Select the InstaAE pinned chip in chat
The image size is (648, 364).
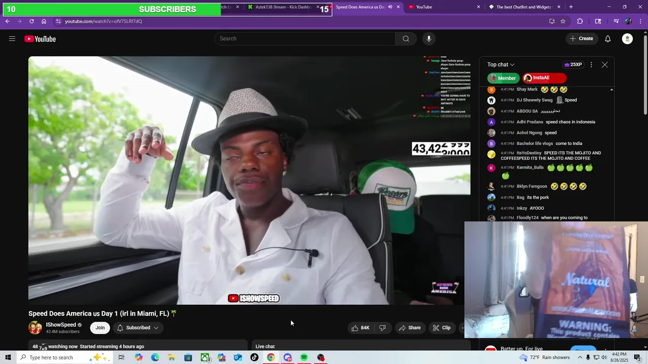coord(544,78)
